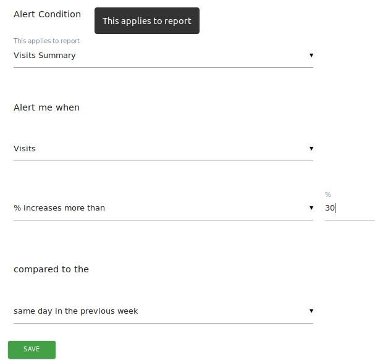Image resolution: width=375 pixels, height=360 pixels.
Task: Open 'same day in the previous week' dropdown
Action: (x=161, y=311)
